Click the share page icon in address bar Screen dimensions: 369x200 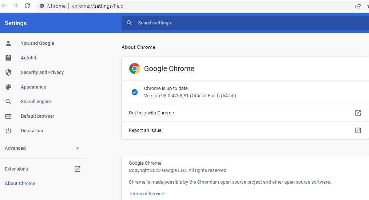pyautogui.click(x=358, y=6)
